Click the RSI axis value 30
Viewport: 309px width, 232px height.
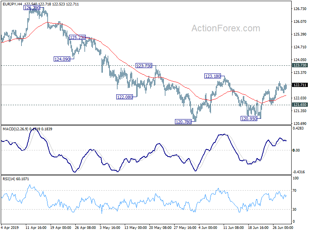[294, 210]
